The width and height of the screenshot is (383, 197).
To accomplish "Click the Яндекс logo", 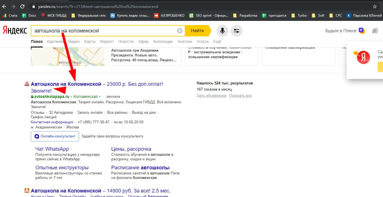I will (15, 30).
